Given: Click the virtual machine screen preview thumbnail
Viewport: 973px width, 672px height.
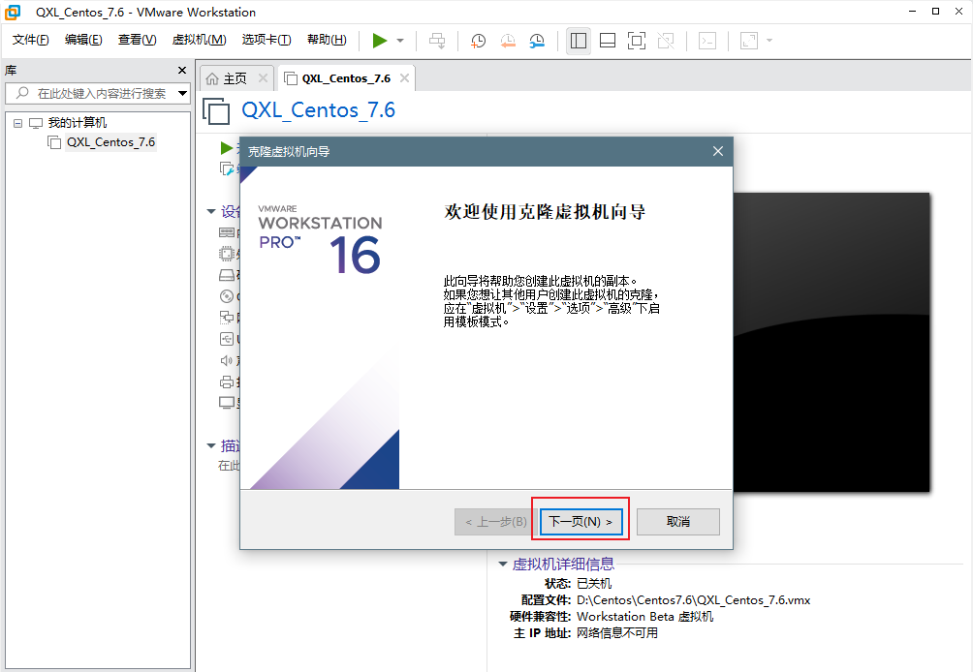Looking at the screenshot, I should pos(831,342).
